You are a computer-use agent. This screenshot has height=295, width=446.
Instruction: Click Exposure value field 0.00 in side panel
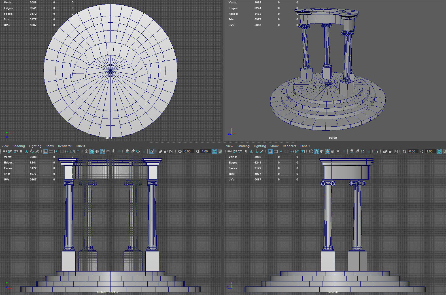(413, 151)
